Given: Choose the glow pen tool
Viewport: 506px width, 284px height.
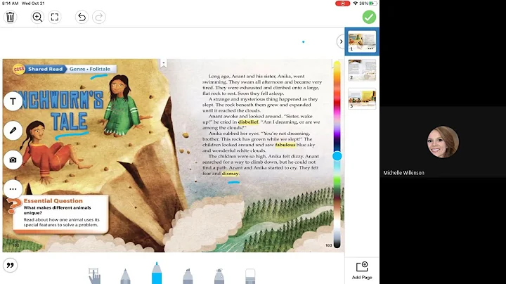Looking at the screenshot, I should click(x=219, y=276).
